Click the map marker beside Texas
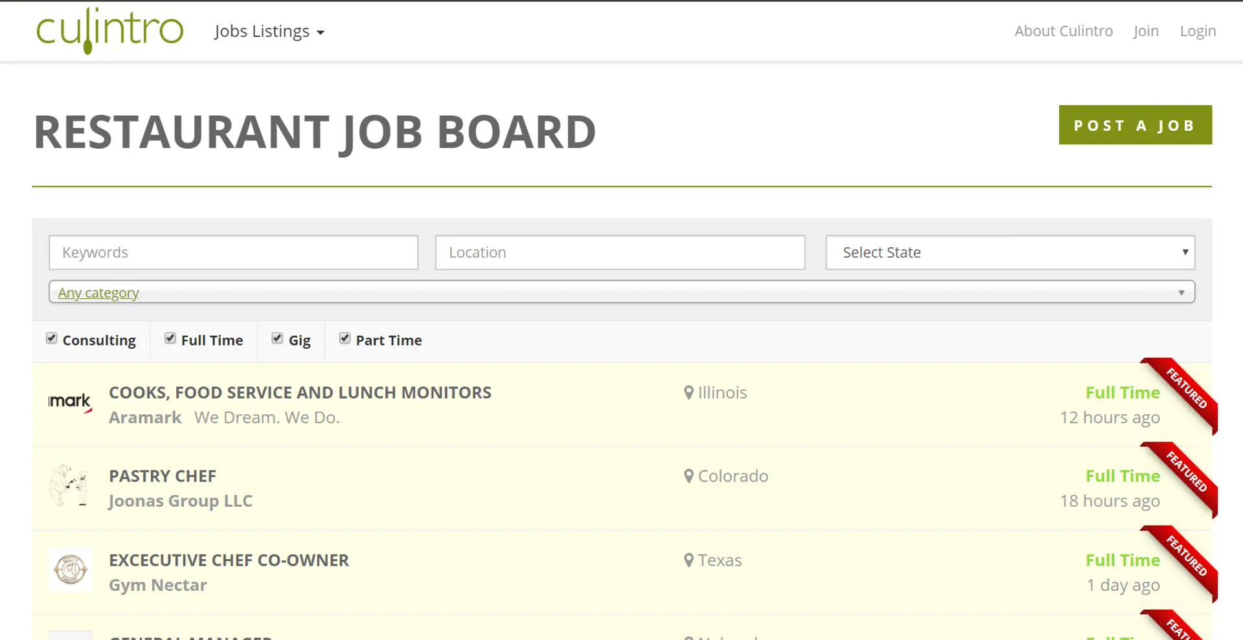Image resolution: width=1243 pixels, height=640 pixels. (689, 560)
